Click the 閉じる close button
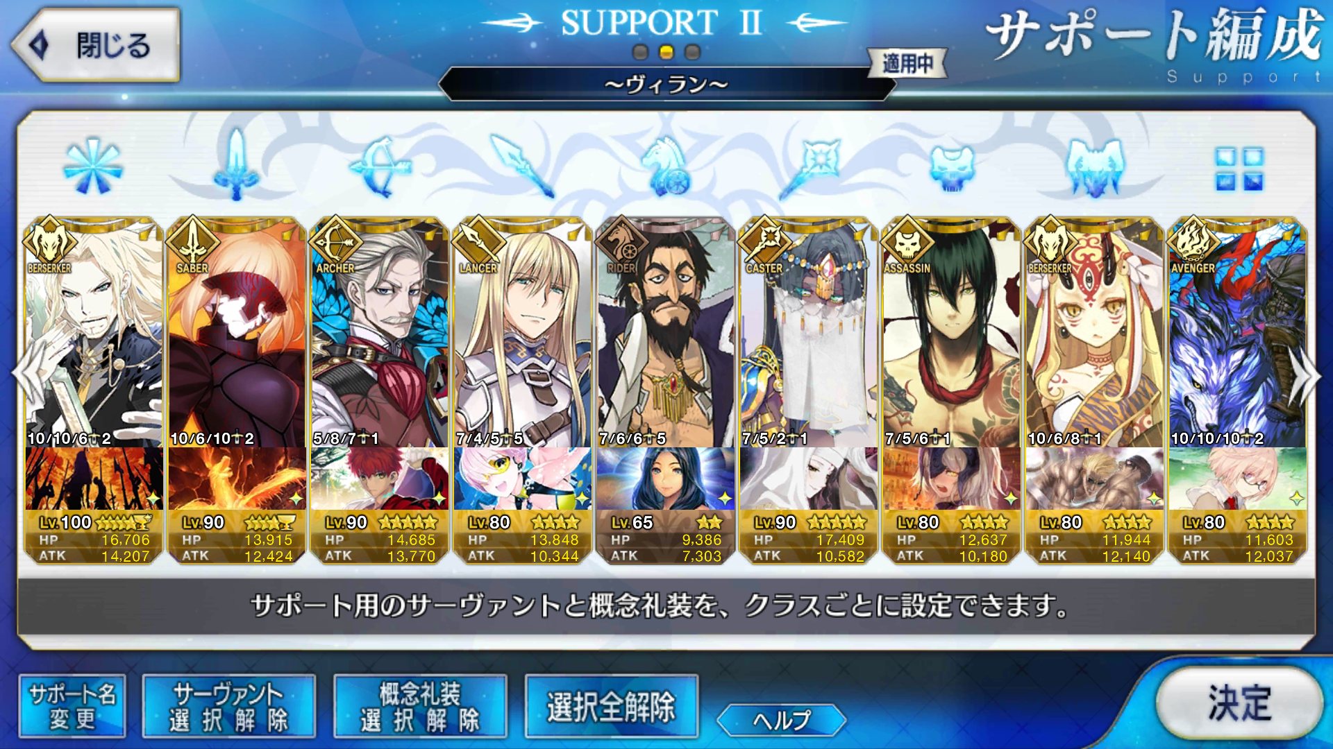The width and height of the screenshot is (1333, 749). click(x=96, y=45)
